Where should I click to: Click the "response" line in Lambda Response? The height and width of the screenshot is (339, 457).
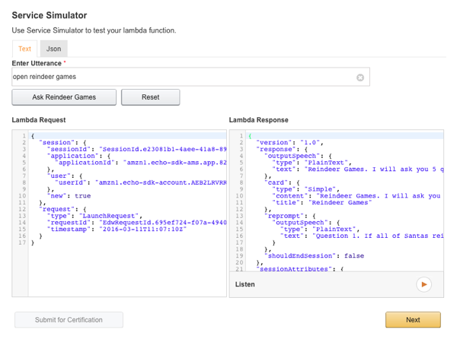[x=282, y=149]
